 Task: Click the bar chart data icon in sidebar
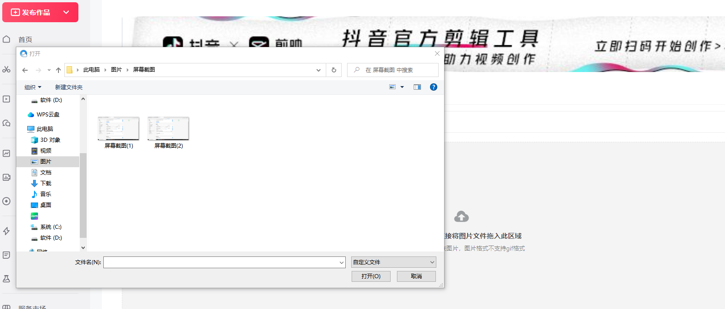[6, 177]
